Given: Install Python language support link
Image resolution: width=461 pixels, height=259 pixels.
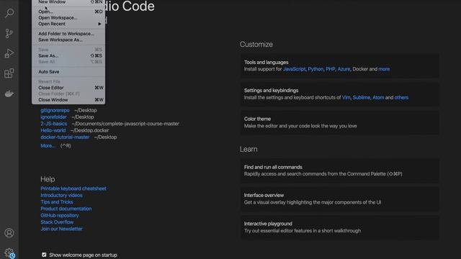Looking at the screenshot, I should [x=315, y=69].
